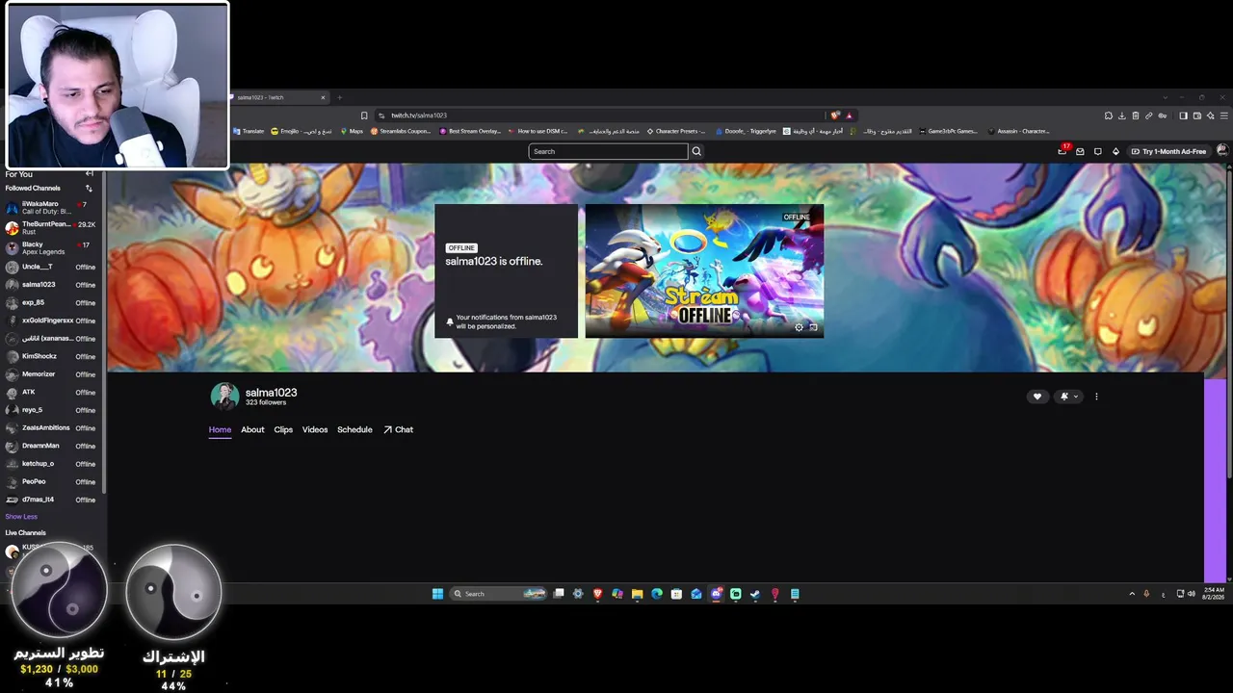This screenshot has width=1233, height=693.
Task: Open user account avatar menu
Action: pyautogui.click(x=1222, y=151)
